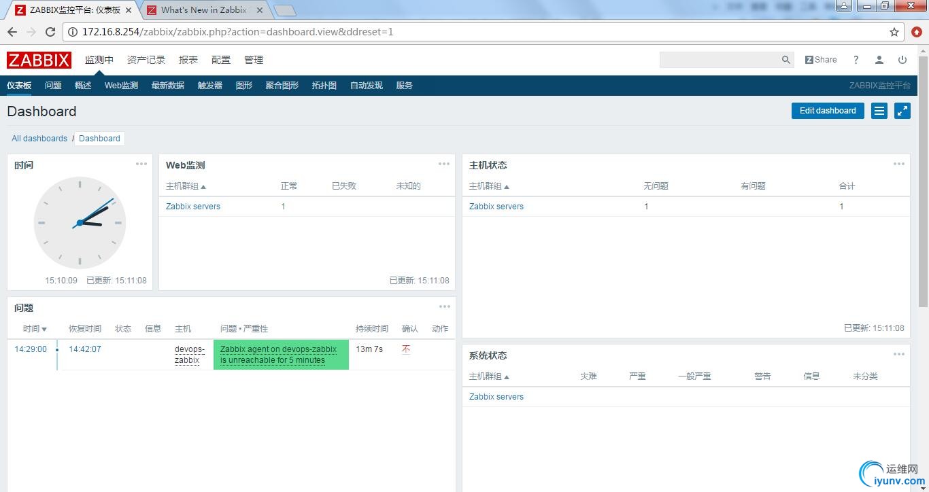Open the 配置 main menu

click(221, 60)
